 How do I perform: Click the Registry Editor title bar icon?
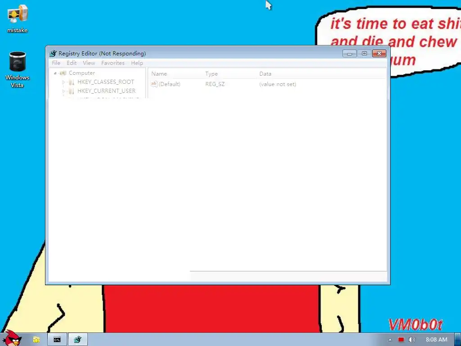coord(53,54)
